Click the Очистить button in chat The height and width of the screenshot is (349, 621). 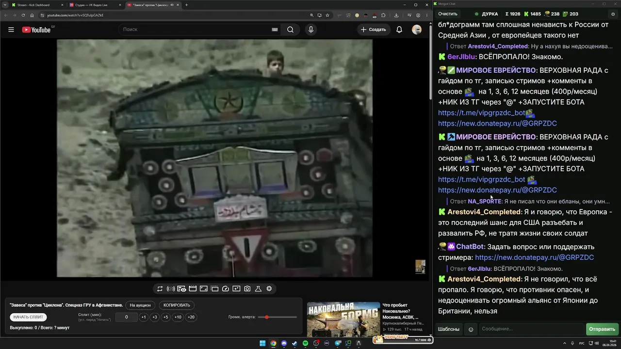pos(448,14)
